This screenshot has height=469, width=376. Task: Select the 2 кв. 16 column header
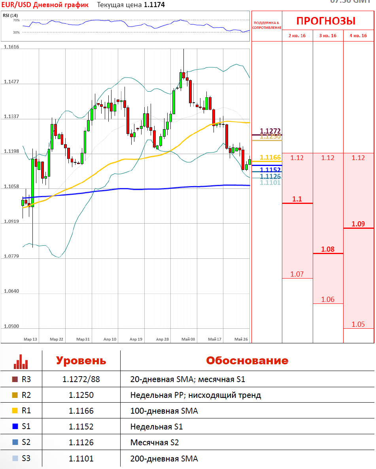[297, 36]
